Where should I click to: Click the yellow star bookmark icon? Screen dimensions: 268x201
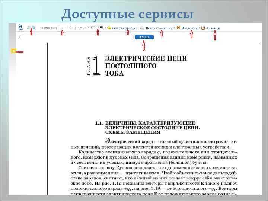coord(109,28)
